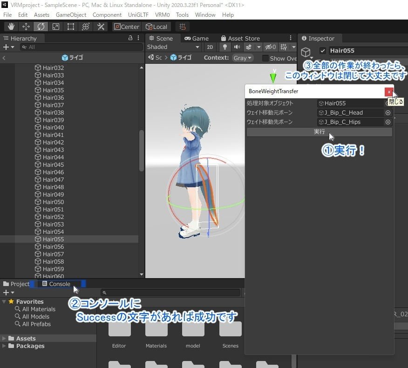Open the VRM0 menu
Screen dimensions: 408x368
coord(163,15)
